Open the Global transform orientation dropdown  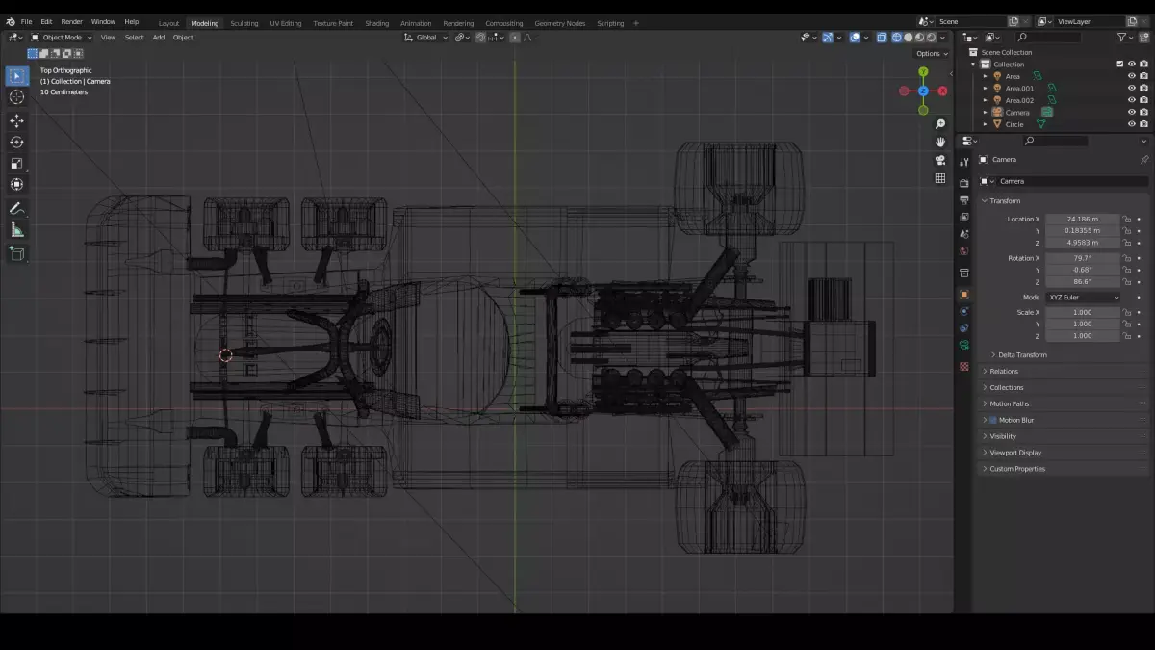pos(425,38)
